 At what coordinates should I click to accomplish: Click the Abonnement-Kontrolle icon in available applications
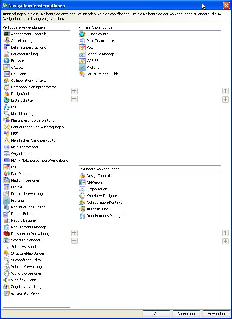[7, 34]
